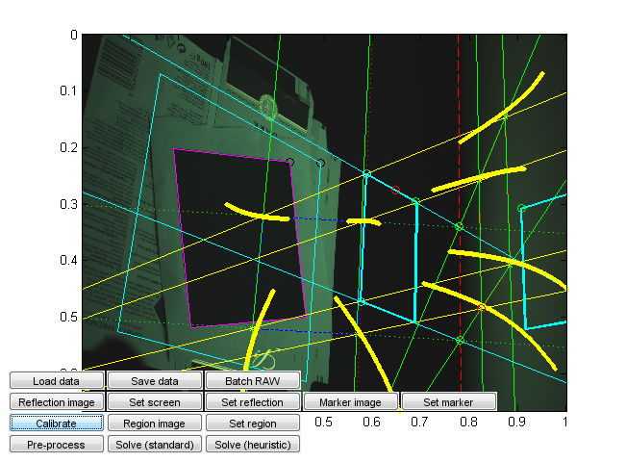Open the Reflection image
The image size is (626, 462).
(x=57, y=402)
